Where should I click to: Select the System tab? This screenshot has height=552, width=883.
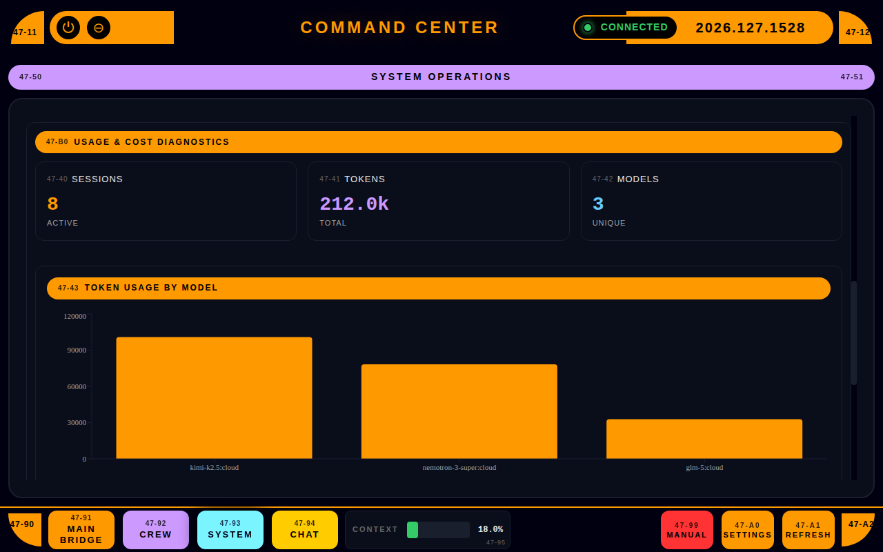(230, 530)
